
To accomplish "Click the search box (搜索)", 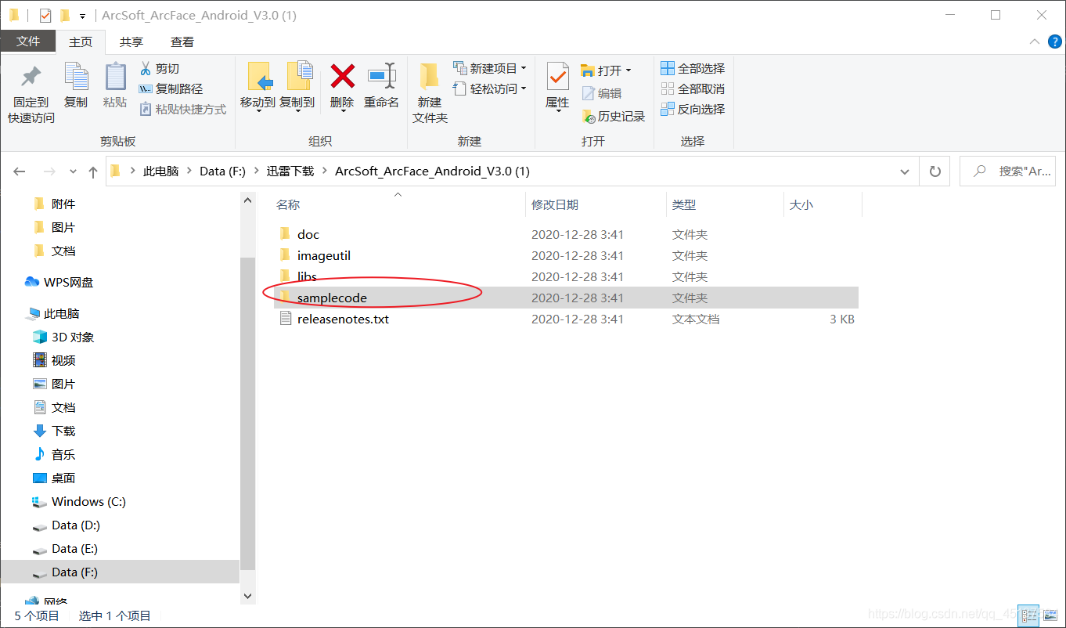I will coord(1007,171).
